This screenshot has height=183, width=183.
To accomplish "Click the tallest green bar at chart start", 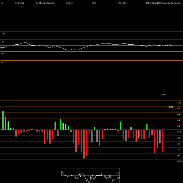I will click(3, 120).
